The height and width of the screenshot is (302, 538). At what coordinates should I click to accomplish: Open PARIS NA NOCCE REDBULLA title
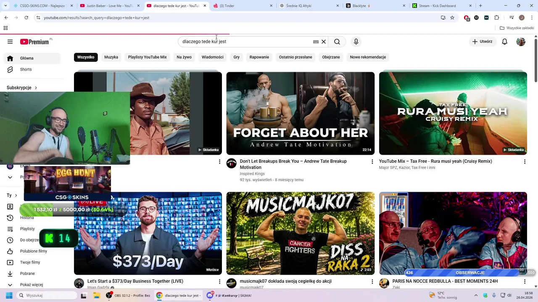click(x=445, y=281)
